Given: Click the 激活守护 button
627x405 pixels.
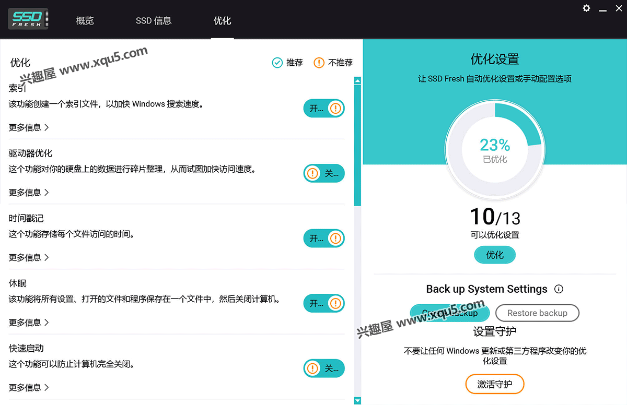Looking at the screenshot, I should tap(494, 385).
